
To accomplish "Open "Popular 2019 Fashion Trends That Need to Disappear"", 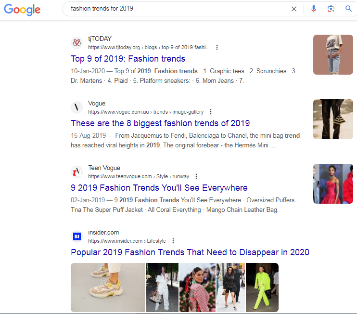I will tap(190, 252).
